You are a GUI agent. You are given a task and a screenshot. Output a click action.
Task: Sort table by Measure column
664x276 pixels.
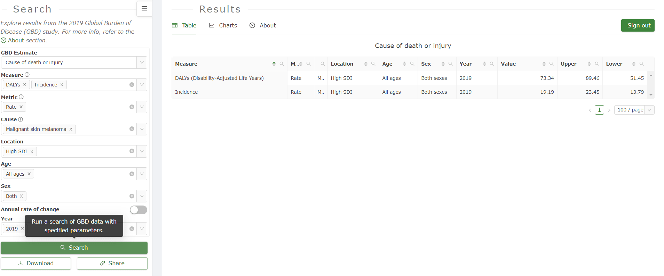click(x=274, y=64)
